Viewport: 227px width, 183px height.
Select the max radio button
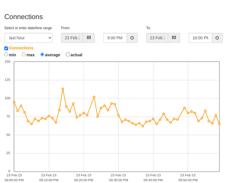click(24, 54)
